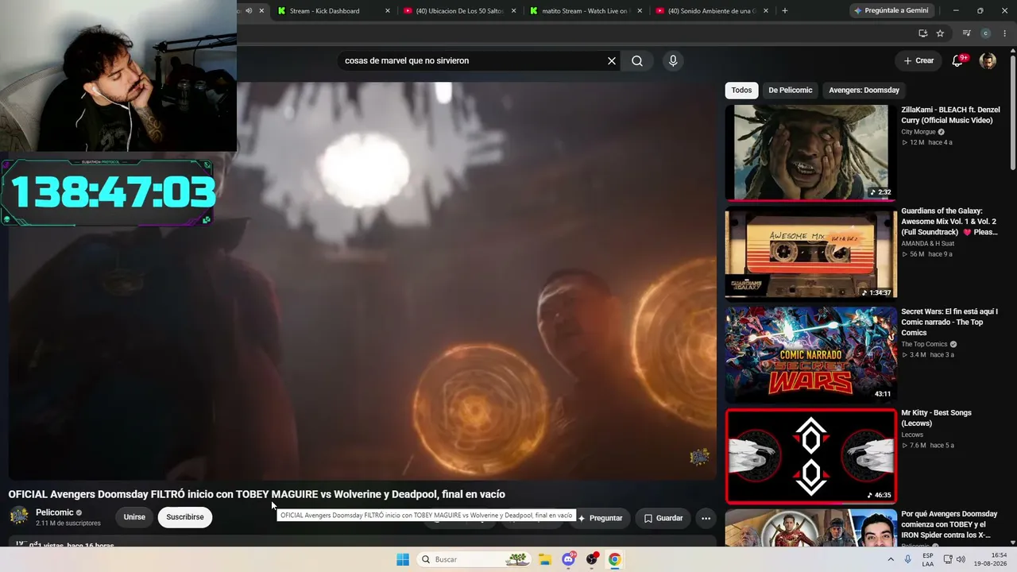Open the Windows Start menu
Image resolution: width=1017 pixels, height=572 pixels.
click(403, 559)
